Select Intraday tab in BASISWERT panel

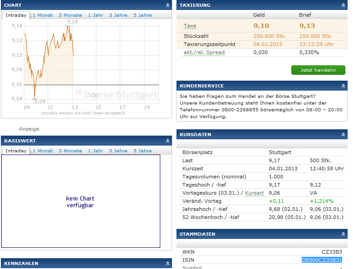point(16,150)
